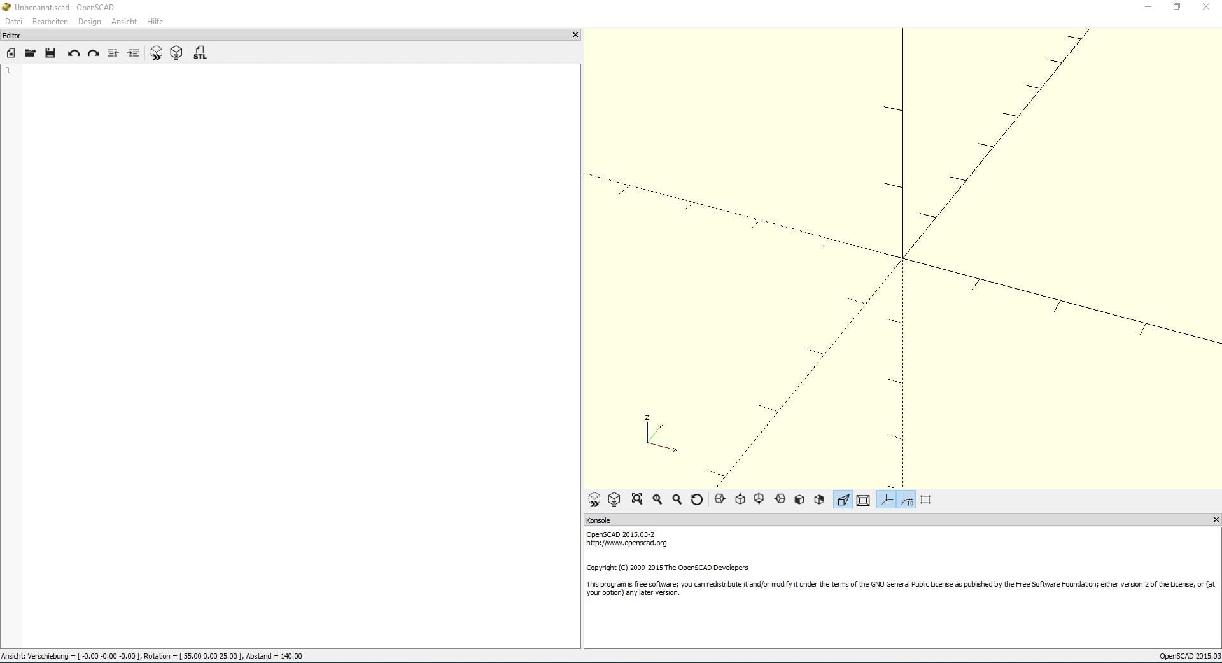Zoom out of the 3D view
The image size is (1222, 663).
677,499
